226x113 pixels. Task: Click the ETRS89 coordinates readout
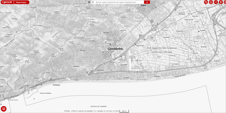point(91,111)
